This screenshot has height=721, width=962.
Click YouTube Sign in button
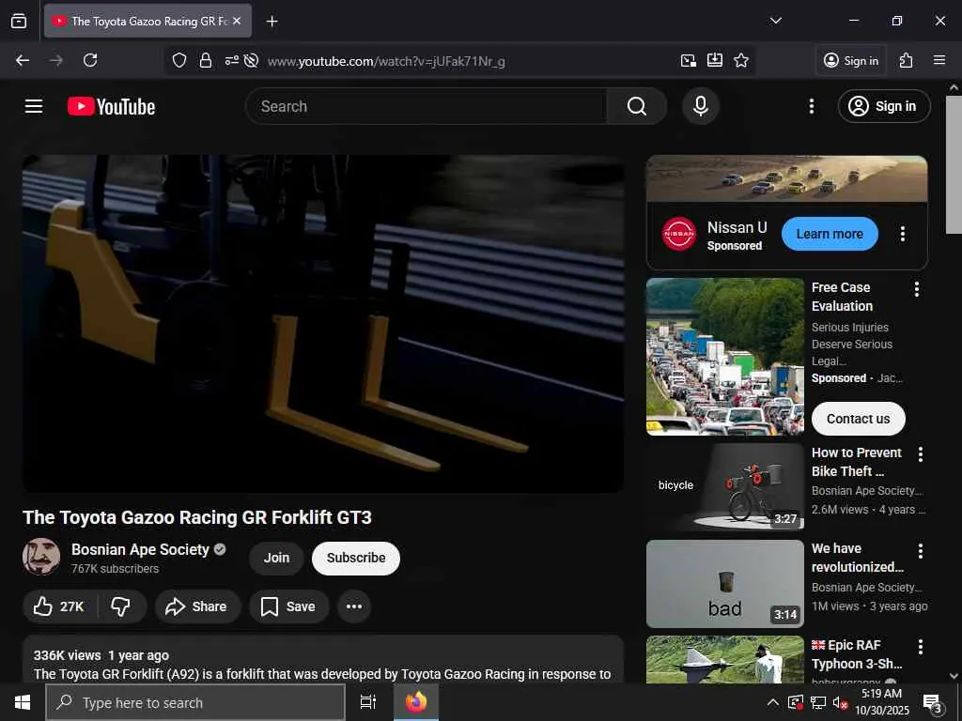[x=883, y=106]
